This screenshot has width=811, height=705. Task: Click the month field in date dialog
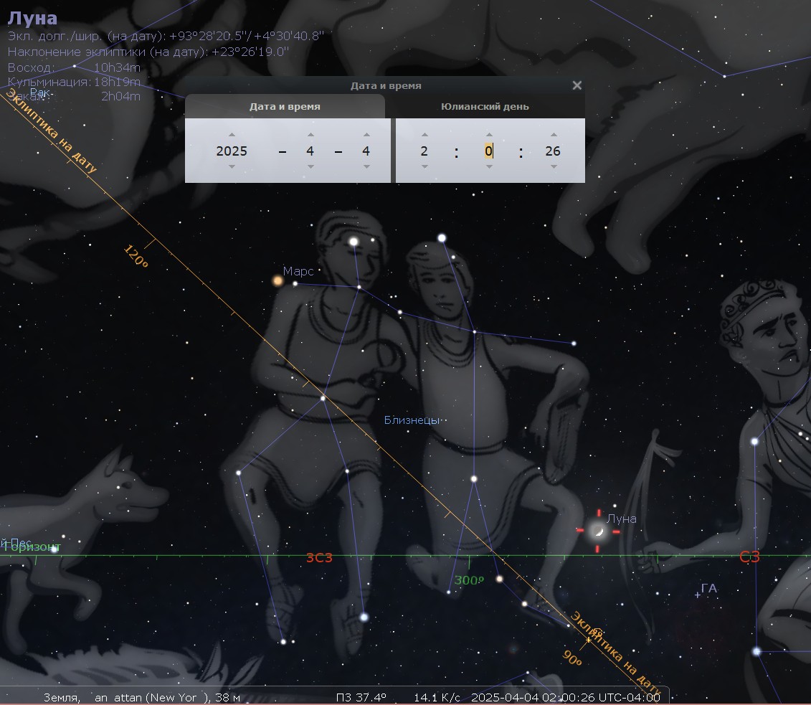[x=310, y=151]
